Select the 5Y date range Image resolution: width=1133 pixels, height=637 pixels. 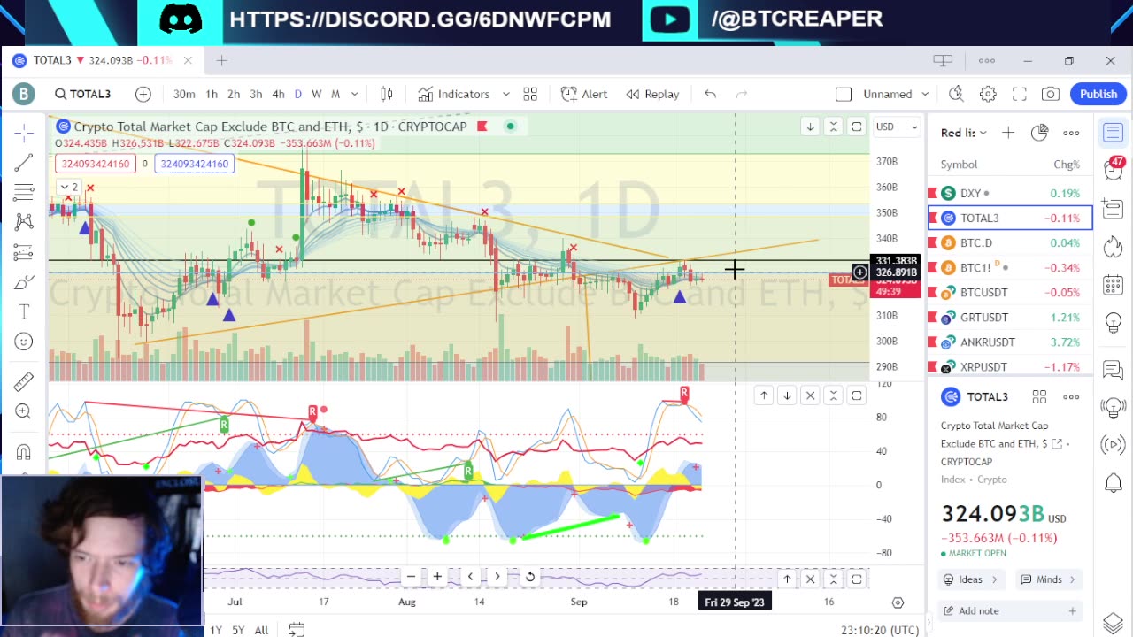[x=238, y=630]
